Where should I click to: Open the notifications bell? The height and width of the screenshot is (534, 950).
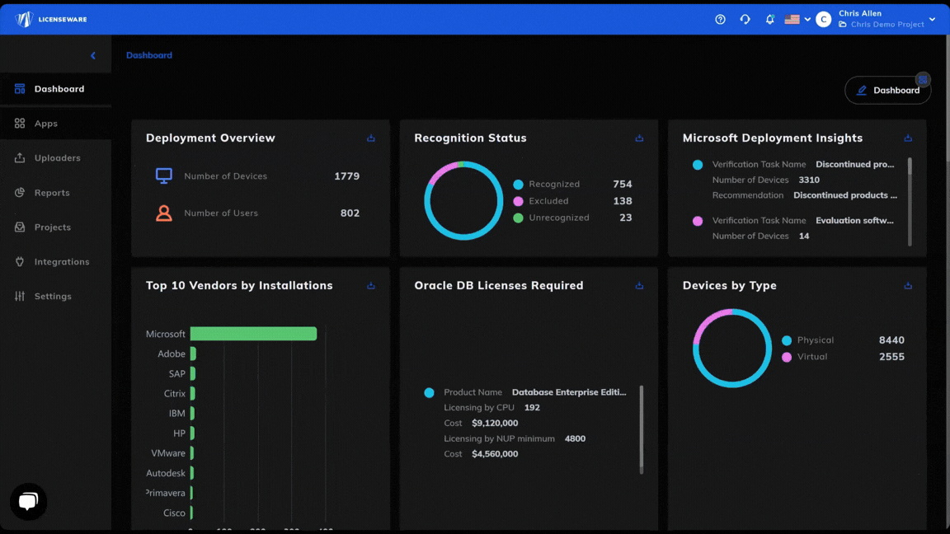(769, 20)
